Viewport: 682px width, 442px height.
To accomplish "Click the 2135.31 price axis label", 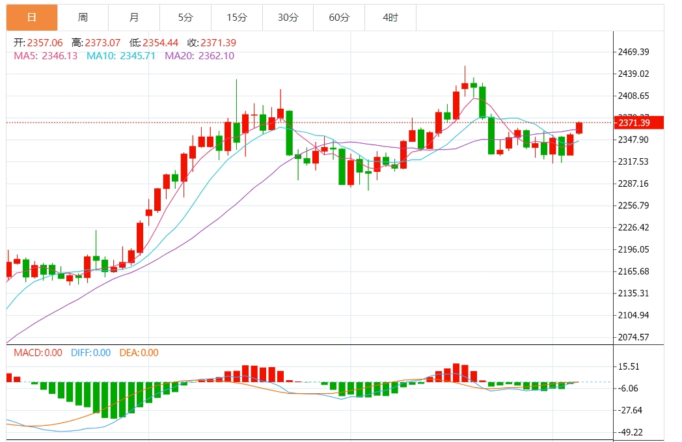I will click(x=634, y=293).
